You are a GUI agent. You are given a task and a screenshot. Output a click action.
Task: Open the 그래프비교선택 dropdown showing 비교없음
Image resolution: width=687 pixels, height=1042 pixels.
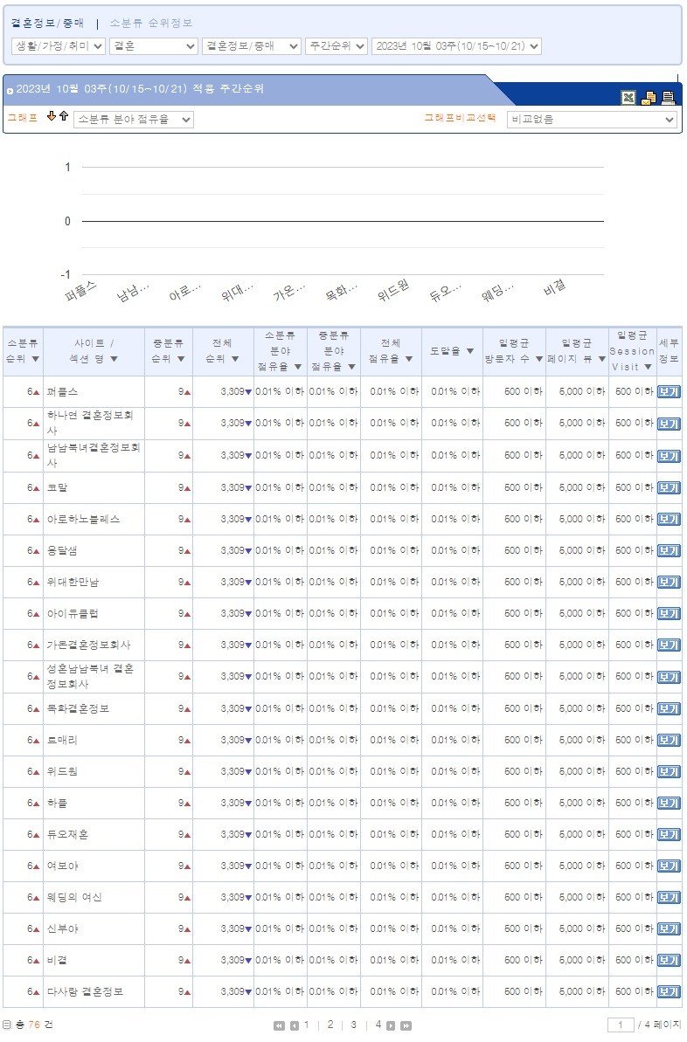592,120
